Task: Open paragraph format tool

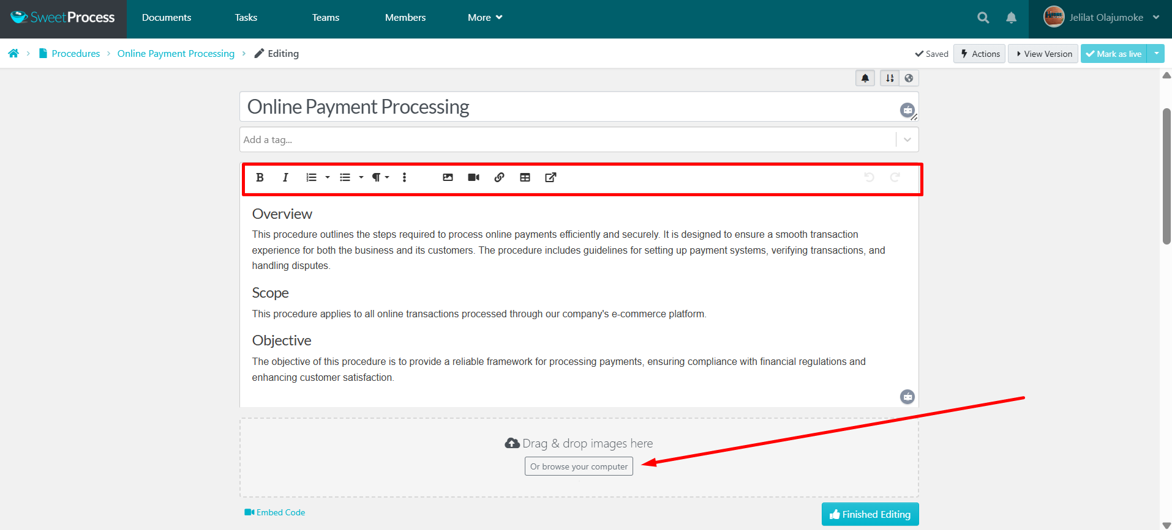Action: [380, 177]
